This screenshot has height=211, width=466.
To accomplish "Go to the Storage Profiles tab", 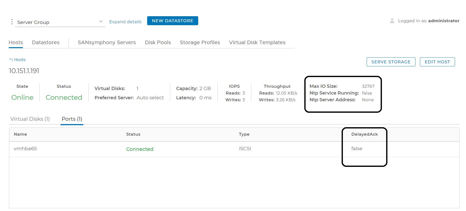I will [200, 42].
